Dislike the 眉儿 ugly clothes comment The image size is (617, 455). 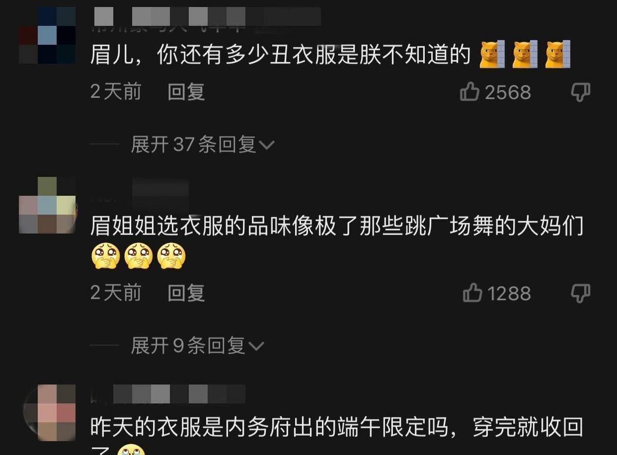click(580, 93)
